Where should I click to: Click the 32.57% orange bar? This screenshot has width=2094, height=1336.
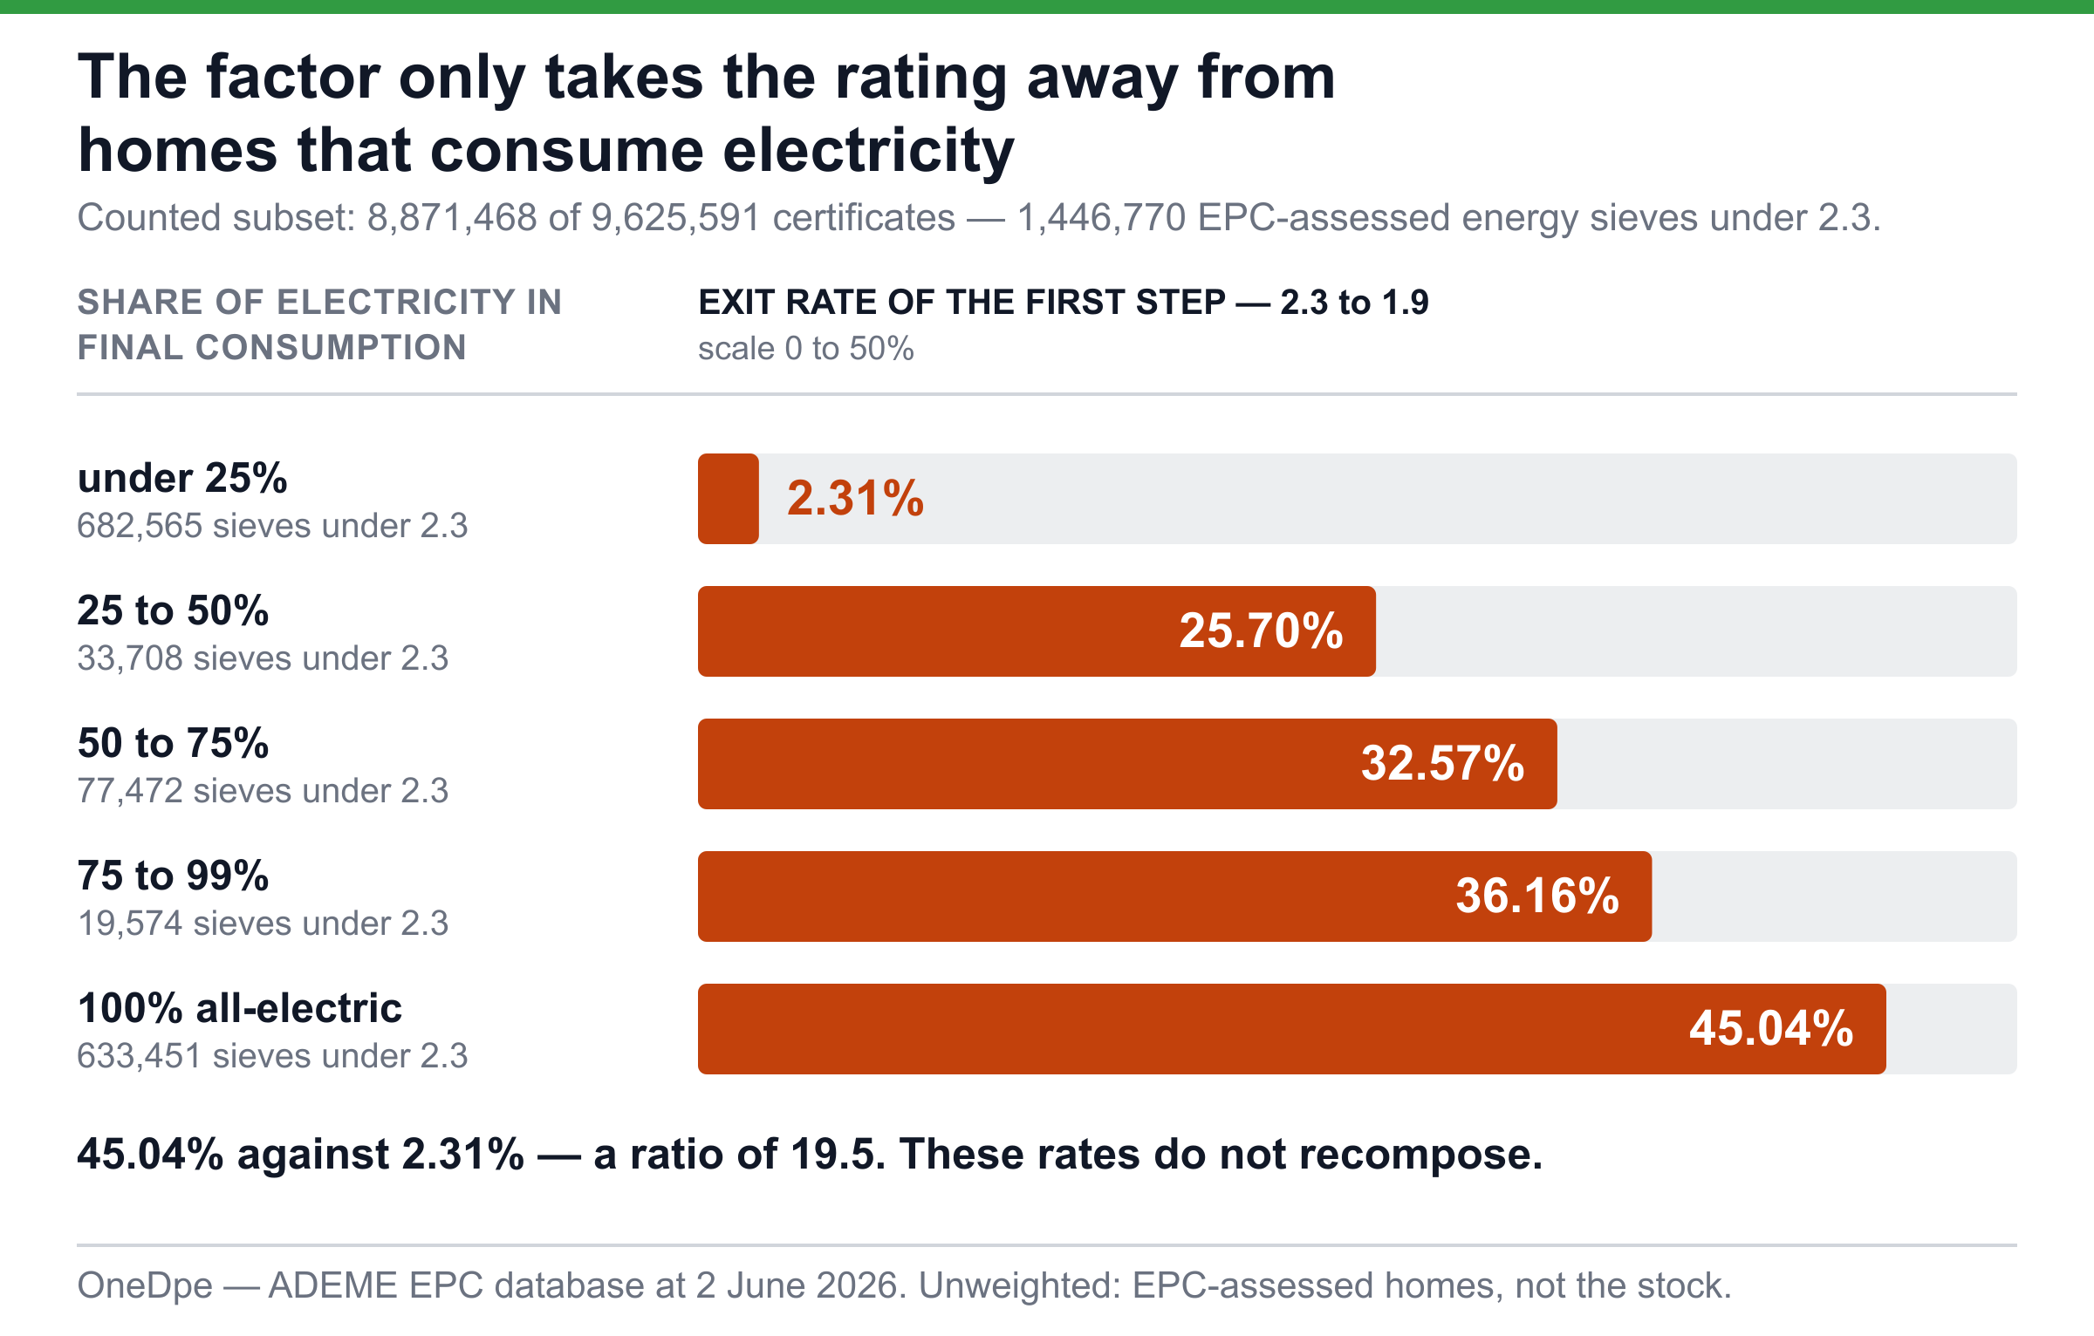pyautogui.click(x=1127, y=764)
